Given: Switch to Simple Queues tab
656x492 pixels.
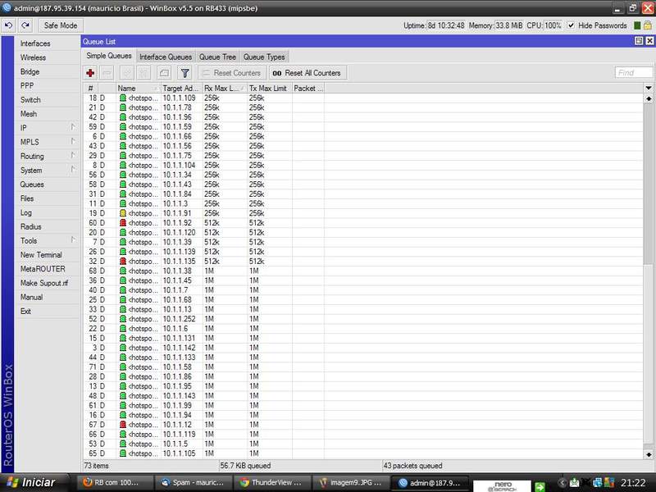Looking at the screenshot, I should point(109,56).
